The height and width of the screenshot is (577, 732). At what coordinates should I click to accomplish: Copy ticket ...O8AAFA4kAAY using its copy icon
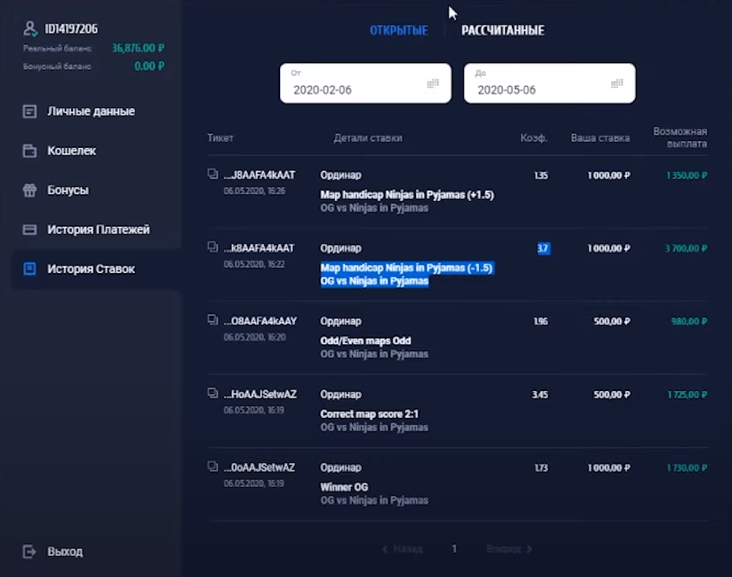tap(213, 320)
